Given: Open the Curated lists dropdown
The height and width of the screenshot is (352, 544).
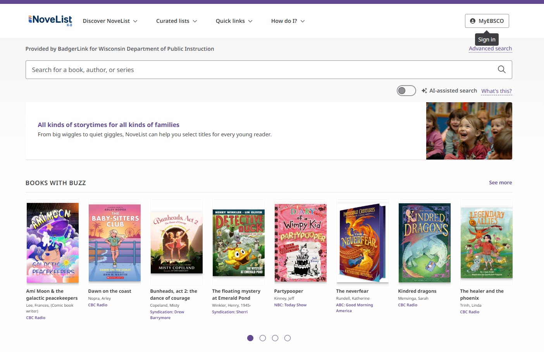Looking at the screenshot, I should pos(177,21).
